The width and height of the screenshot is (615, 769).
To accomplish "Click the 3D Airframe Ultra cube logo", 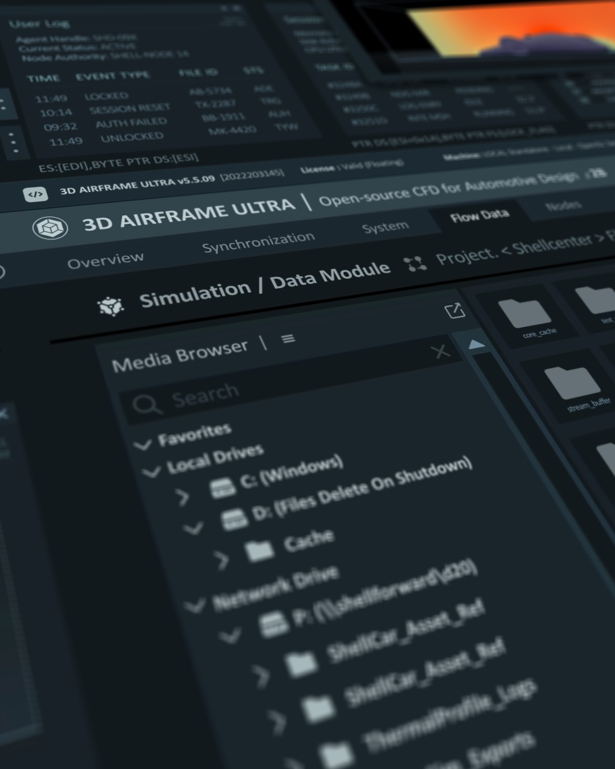I will (51, 228).
